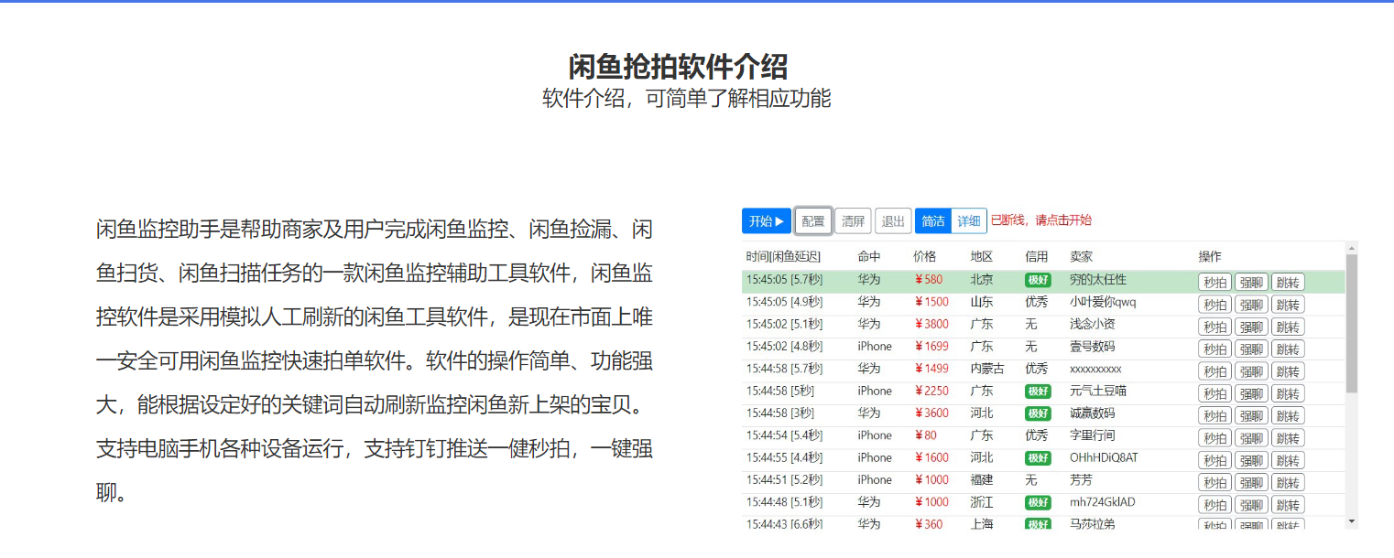Click 强聊 for seller 元气土豆喵

tap(1251, 393)
